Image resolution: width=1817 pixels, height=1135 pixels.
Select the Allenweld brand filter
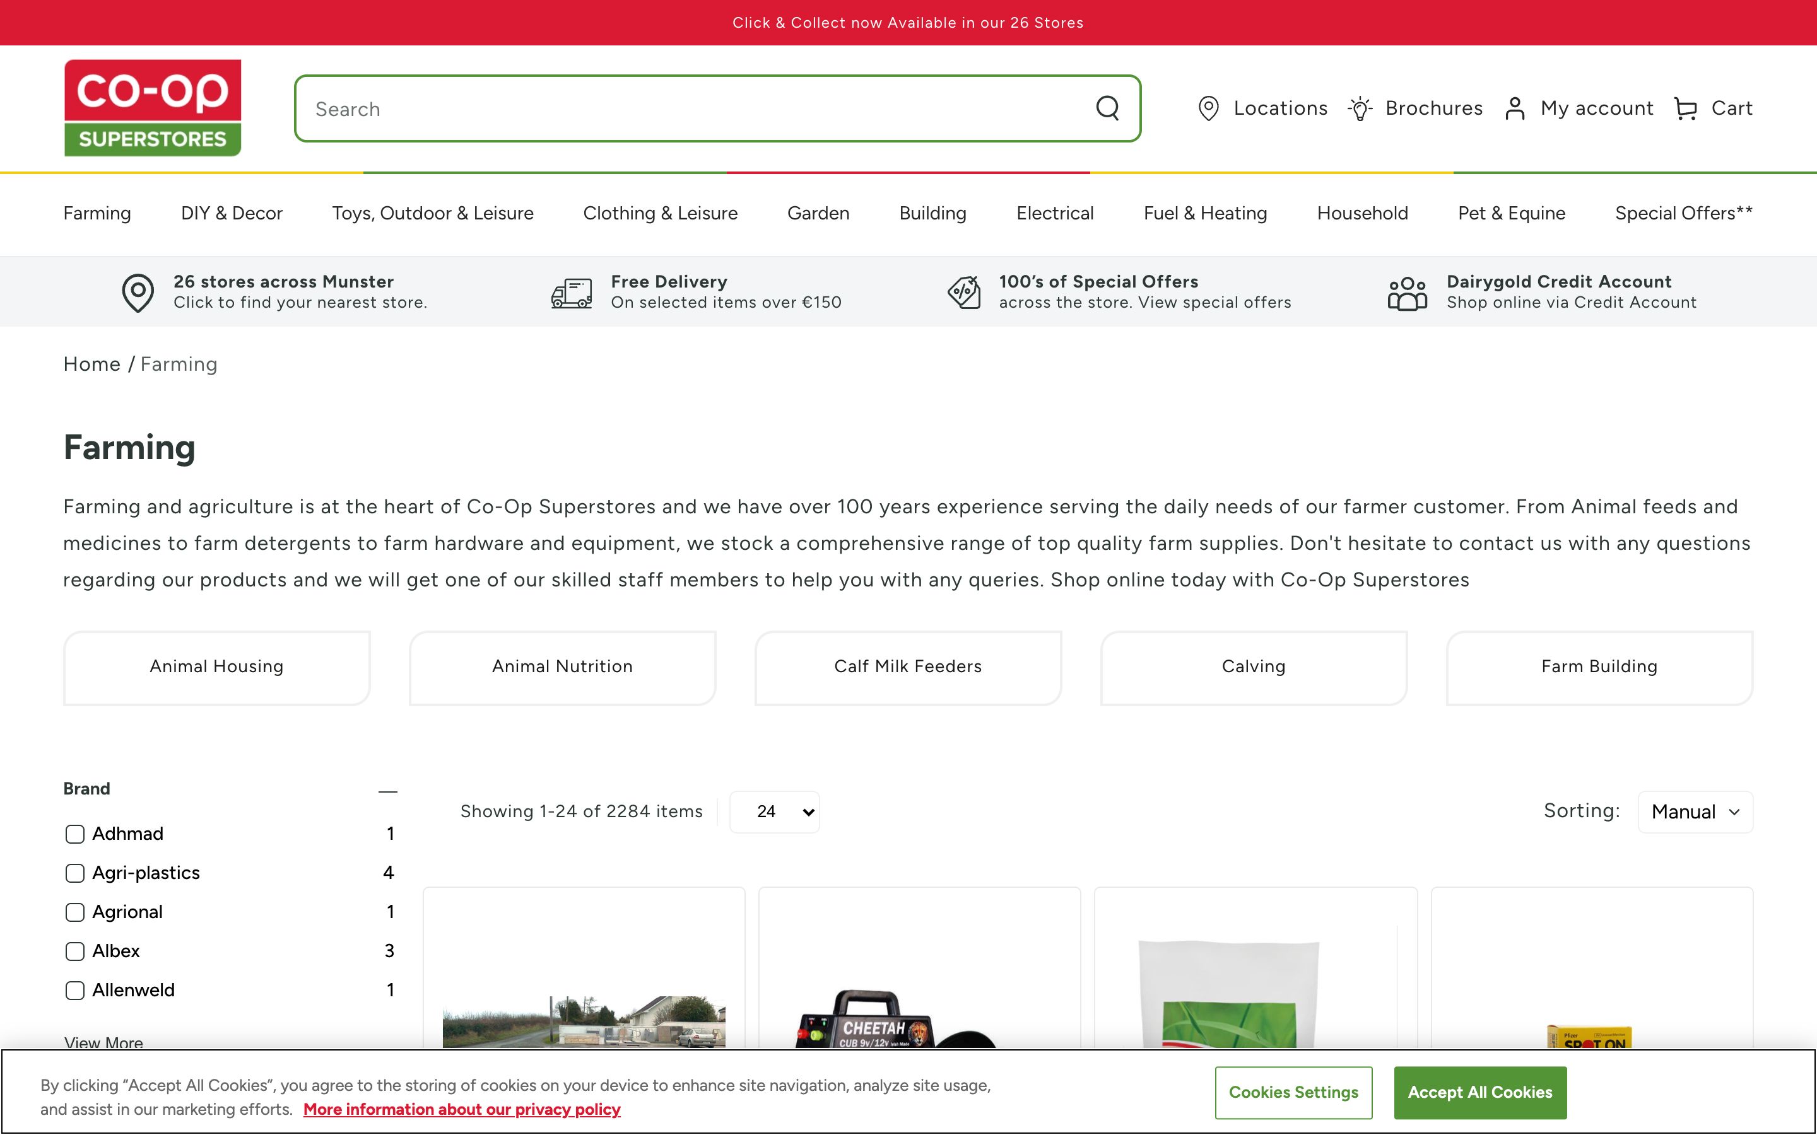tap(74, 990)
